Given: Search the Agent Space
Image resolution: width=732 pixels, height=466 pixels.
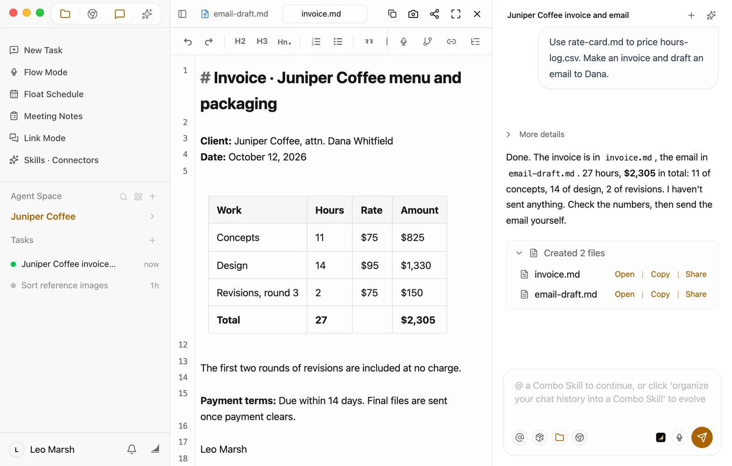Looking at the screenshot, I should [x=124, y=196].
